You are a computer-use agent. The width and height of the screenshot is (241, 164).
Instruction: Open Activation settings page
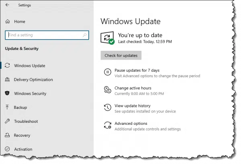pyautogui.click(x=23, y=149)
